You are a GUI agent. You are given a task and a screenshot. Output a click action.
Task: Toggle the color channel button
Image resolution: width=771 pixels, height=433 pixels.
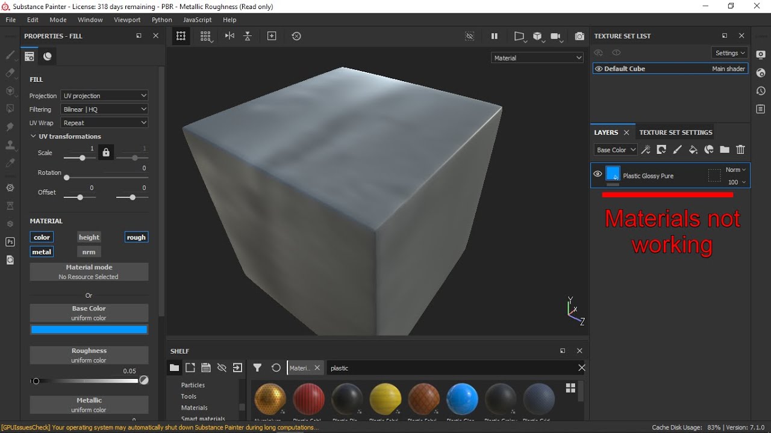42,237
